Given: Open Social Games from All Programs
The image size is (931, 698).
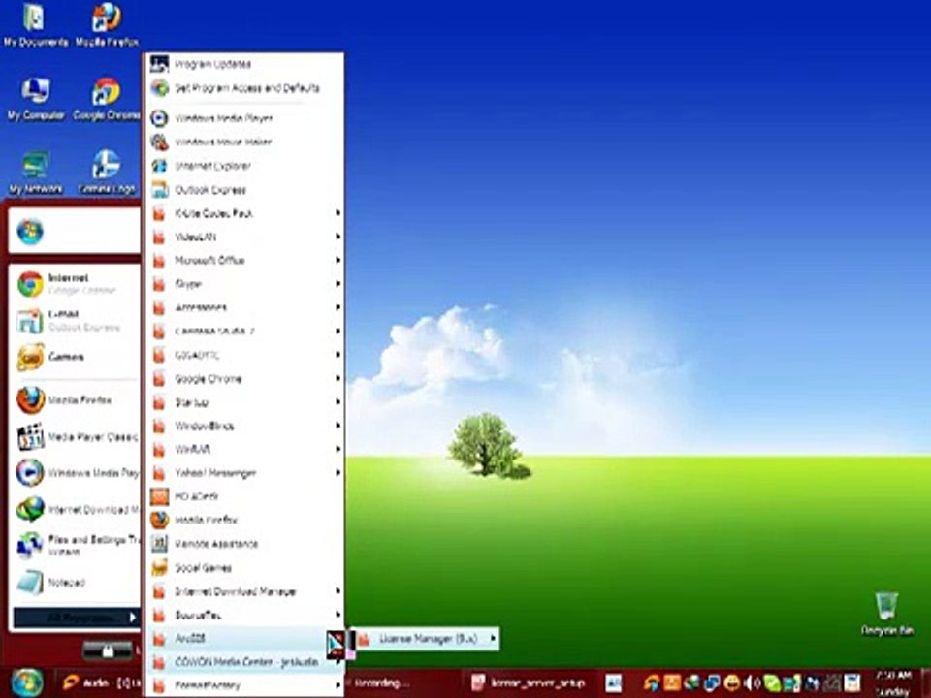Looking at the screenshot, I should [243, 568].
